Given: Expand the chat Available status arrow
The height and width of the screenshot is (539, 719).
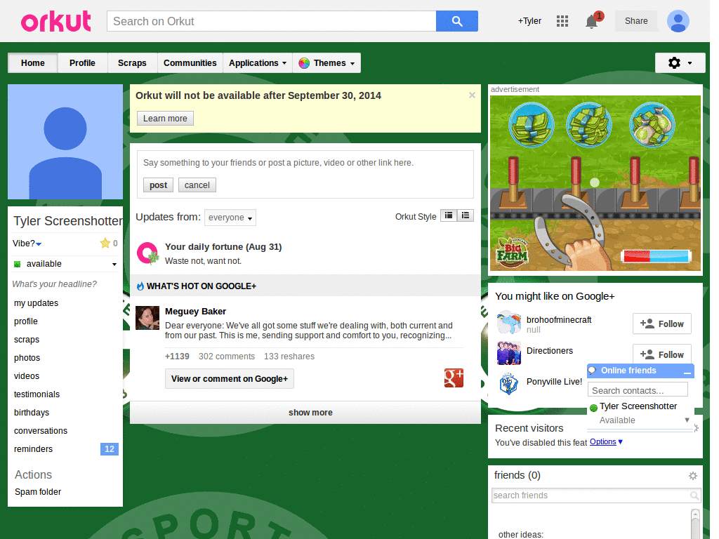Looking at the screenshot, I should click(687, 420).
